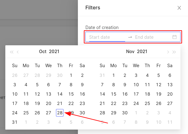Image resolution: width=188 pixels, height=134 pixels.
Task: Select greyed September 26 in October grid
Action: 15,75
